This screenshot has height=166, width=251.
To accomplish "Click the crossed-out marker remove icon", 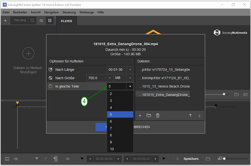I will point(46,159).
